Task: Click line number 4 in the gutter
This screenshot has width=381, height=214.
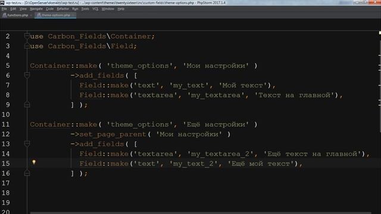Action: (x=8, y=55)
